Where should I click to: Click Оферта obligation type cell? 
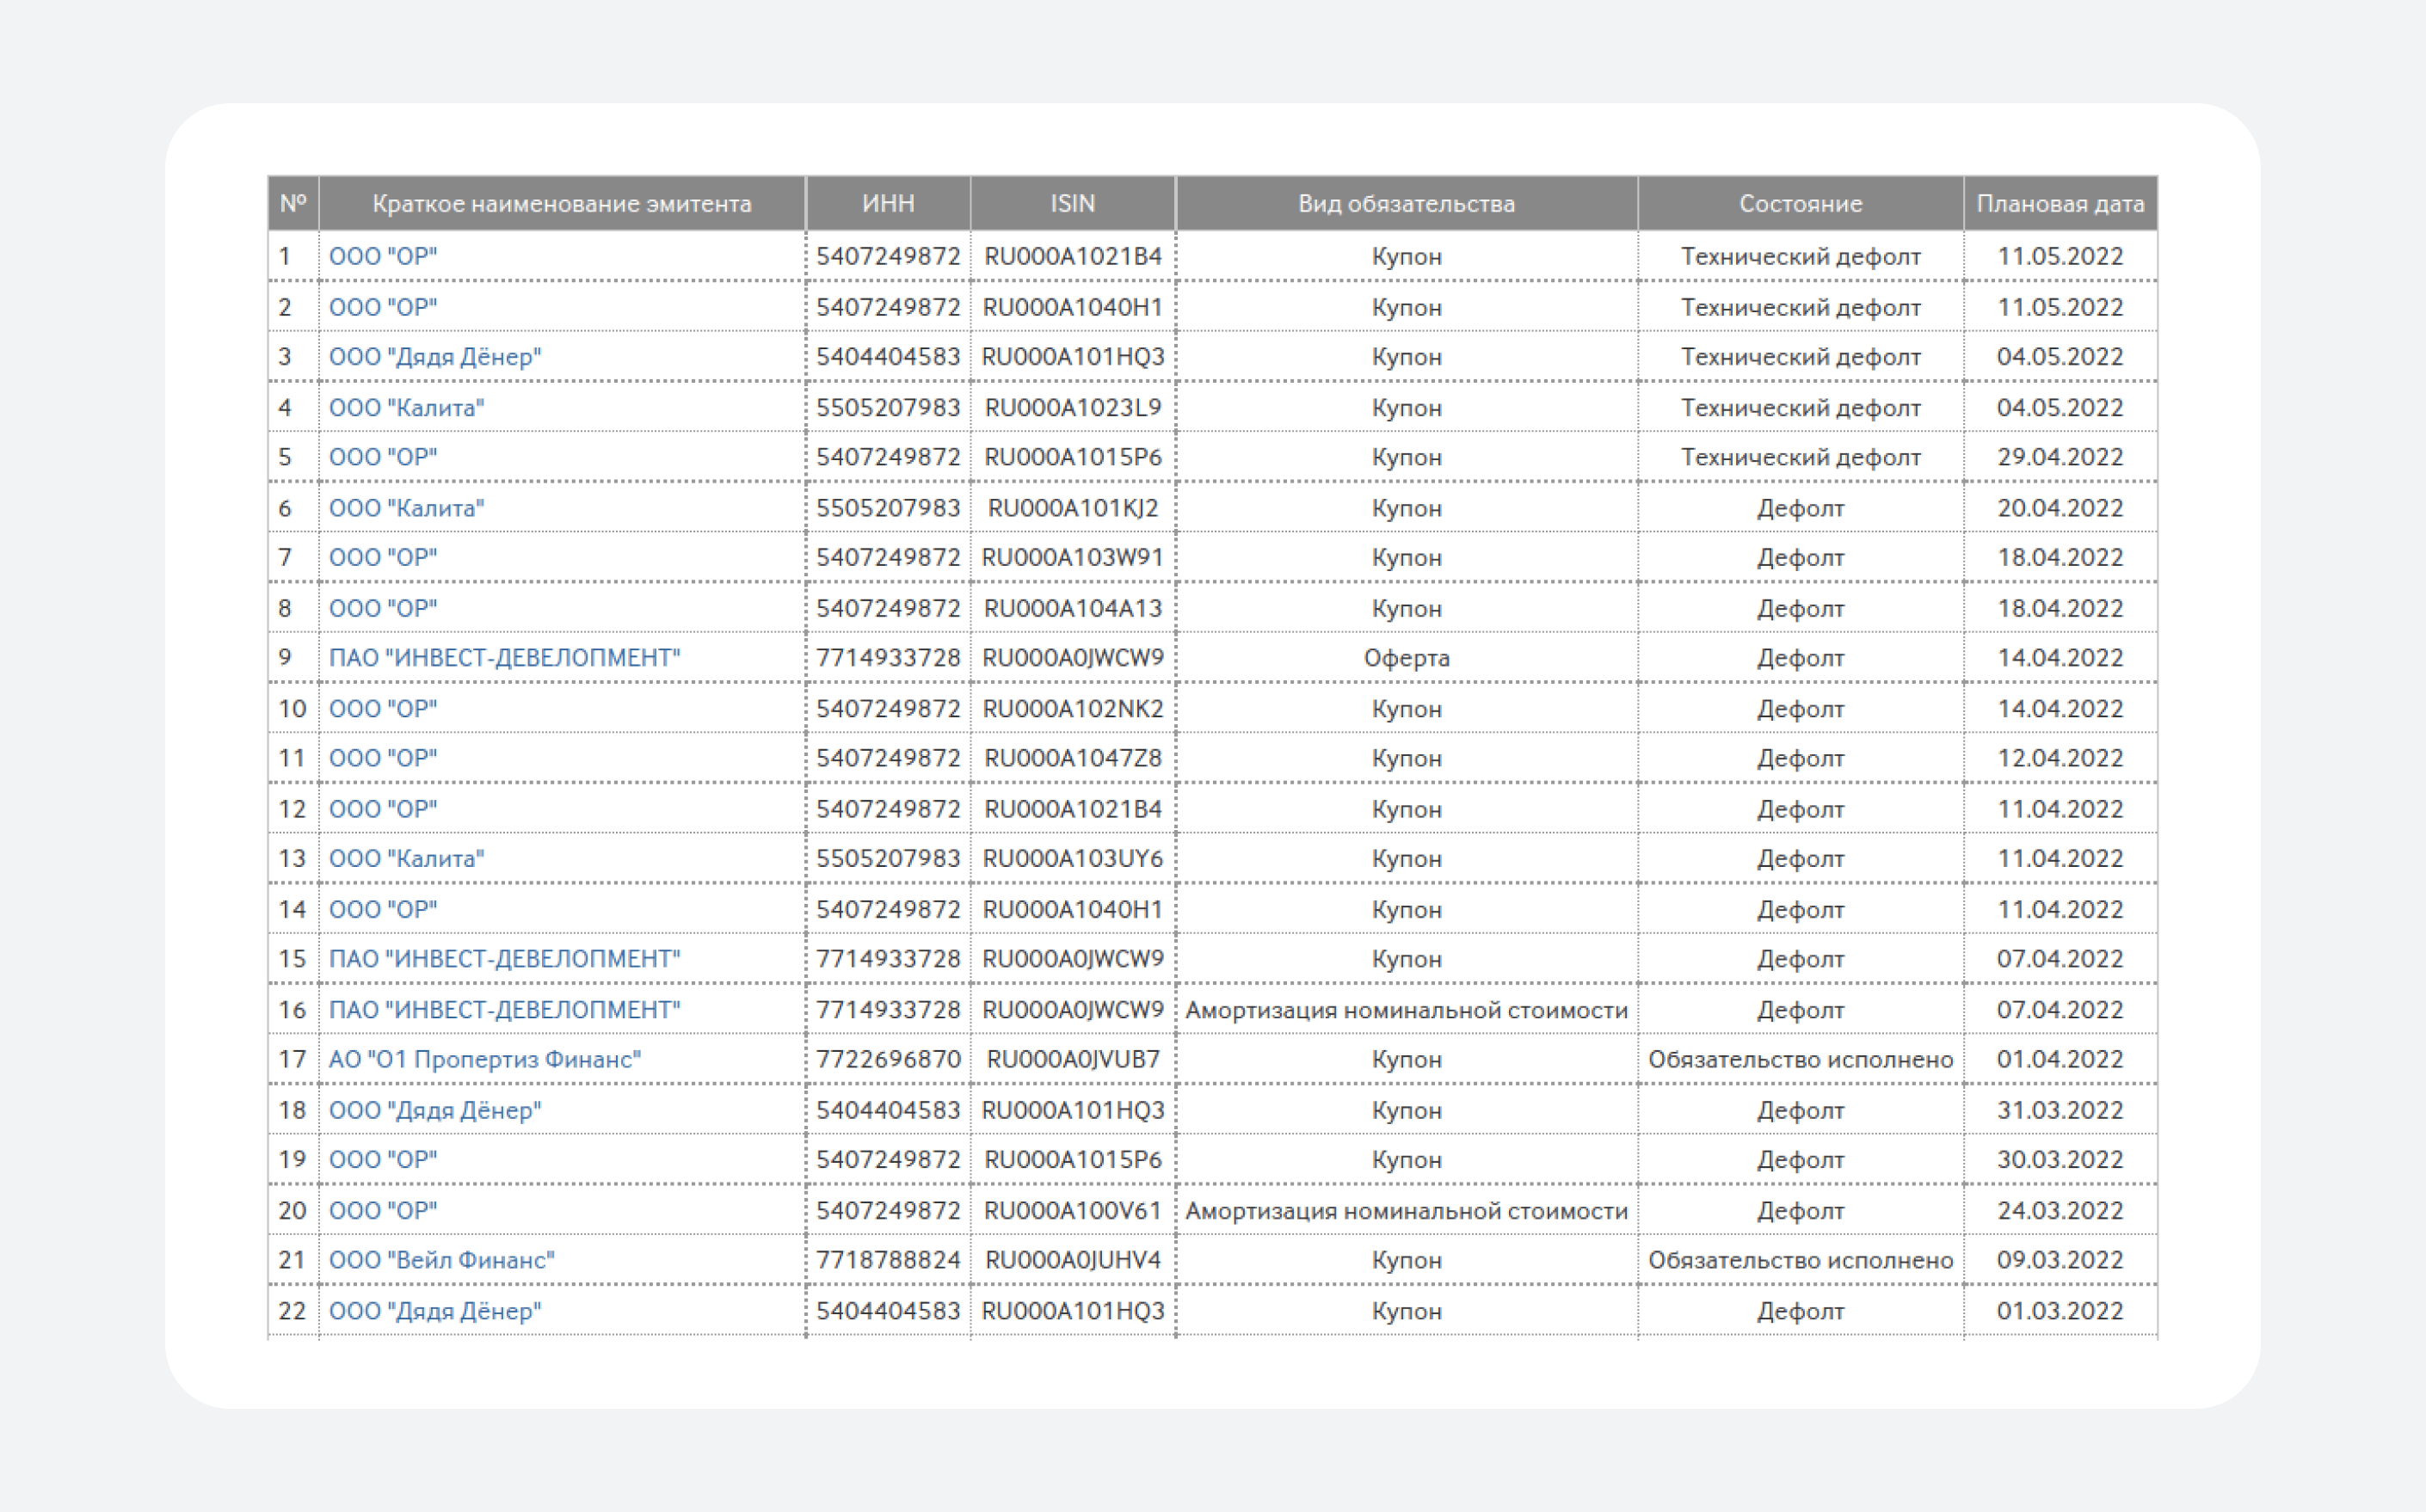pos(1406,658)
